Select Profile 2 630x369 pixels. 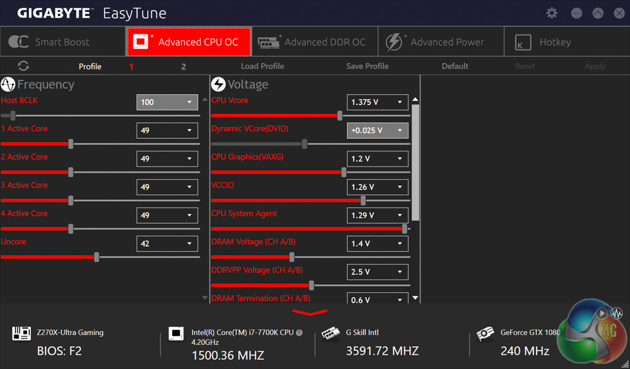(183, 66)
